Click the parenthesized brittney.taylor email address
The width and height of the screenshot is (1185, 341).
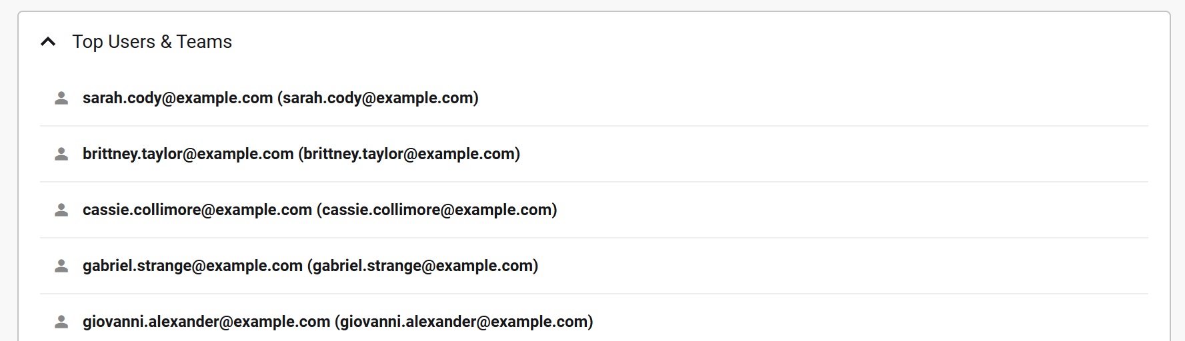[409, 155]
